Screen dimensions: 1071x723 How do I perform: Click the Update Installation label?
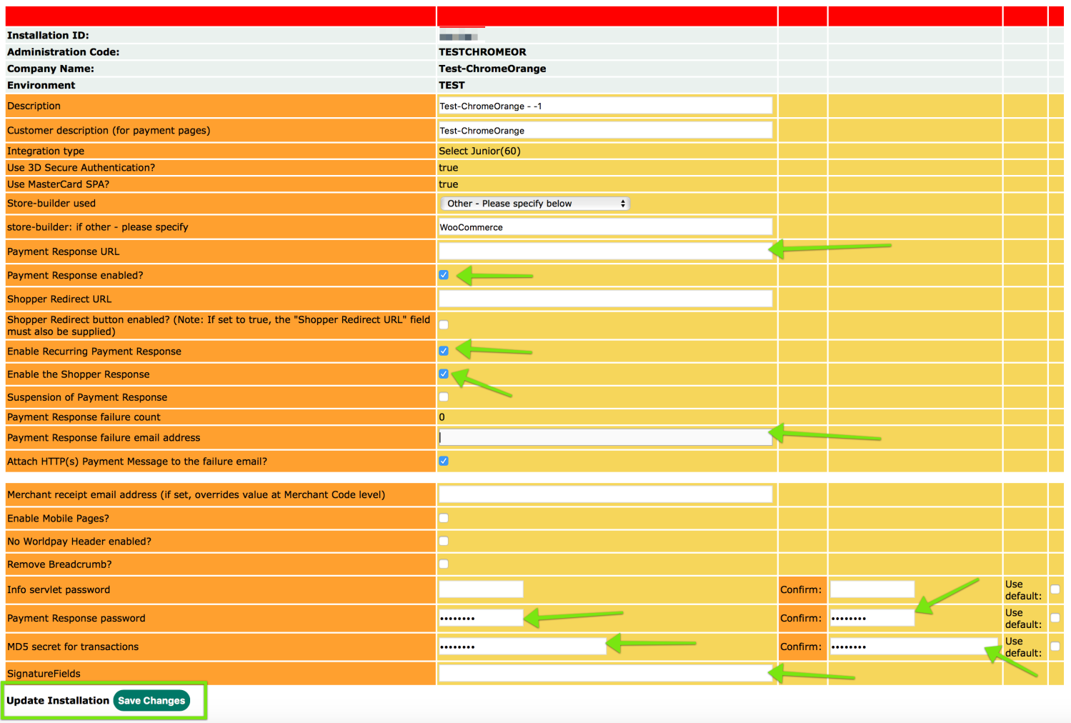tap(57, 700)
